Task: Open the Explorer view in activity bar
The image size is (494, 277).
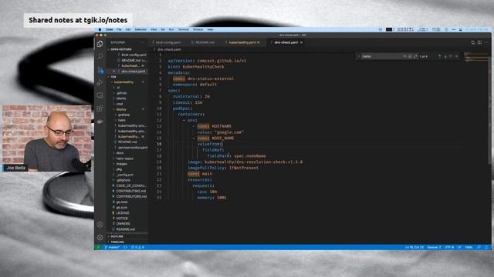Action: click(100, 44)
